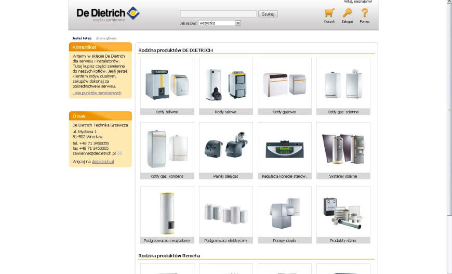Open Kotły gaz. kondens product thumbnail

(167, 151)
